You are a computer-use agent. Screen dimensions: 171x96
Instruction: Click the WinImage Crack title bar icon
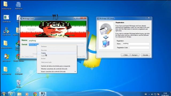(x=21, y=19)
